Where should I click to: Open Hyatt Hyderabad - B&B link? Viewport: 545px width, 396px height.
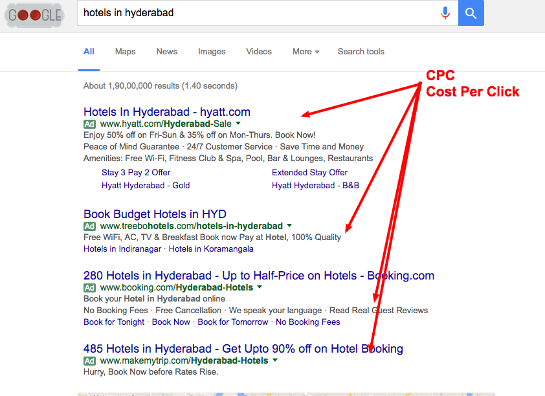(x=315, y=186)
